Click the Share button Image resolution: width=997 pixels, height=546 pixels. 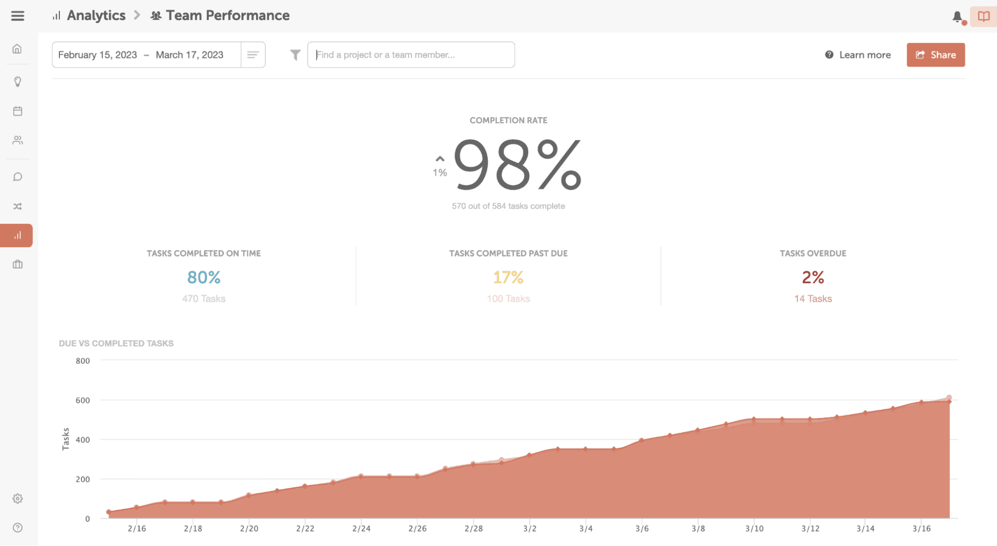[935, 55]
